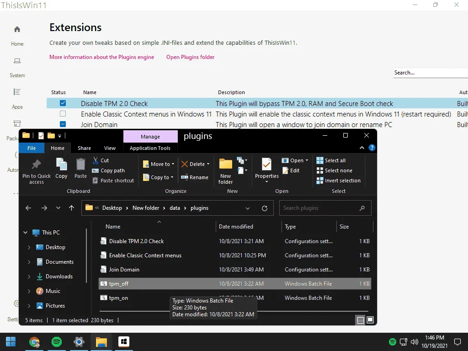Open System section in ThisIsWin11 sidebar
The width and height of the screenshot is (468, 351).
[x=17, y=68]
